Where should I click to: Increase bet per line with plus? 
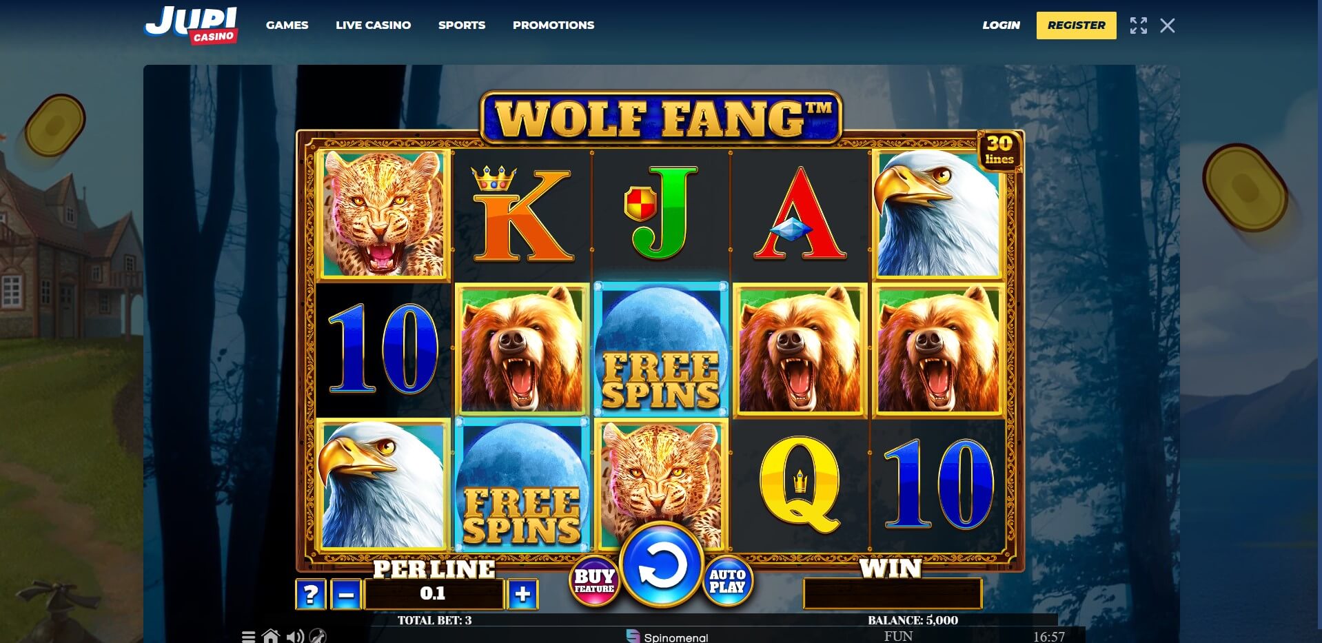[x=522, y=594]
